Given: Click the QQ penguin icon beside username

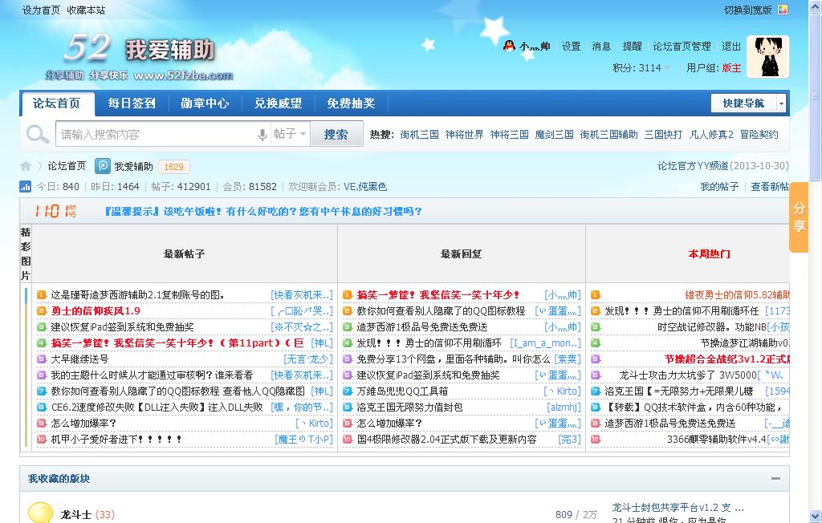Looking at the screenshot, I should click(508, 47).
